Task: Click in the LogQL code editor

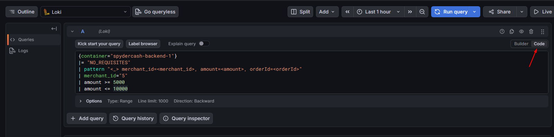Action: 311,72
